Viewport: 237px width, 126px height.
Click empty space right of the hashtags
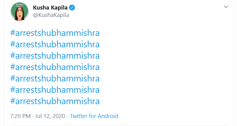(x=166, y=67)
